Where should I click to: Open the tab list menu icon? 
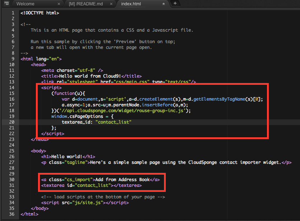(x=6, y=3)
